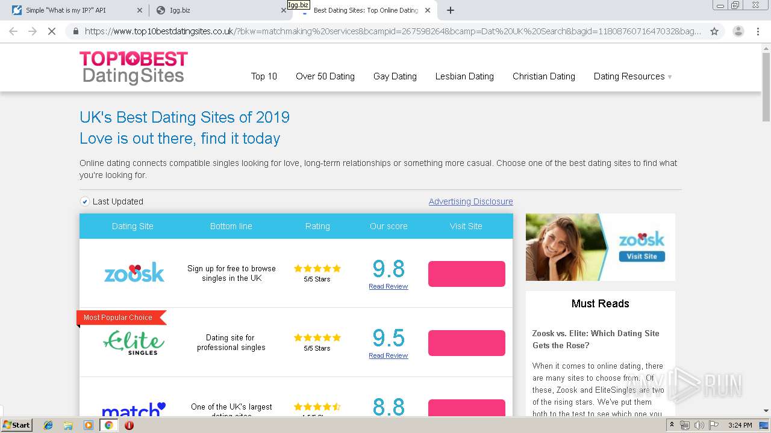Click the 'Must Reads' heading

coord(601,304)
